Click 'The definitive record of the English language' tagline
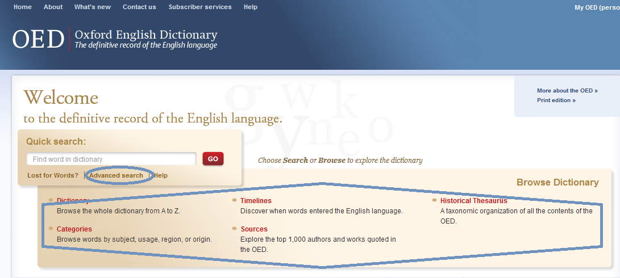This screenshot has height=278, width=620. tap(146, 45)
